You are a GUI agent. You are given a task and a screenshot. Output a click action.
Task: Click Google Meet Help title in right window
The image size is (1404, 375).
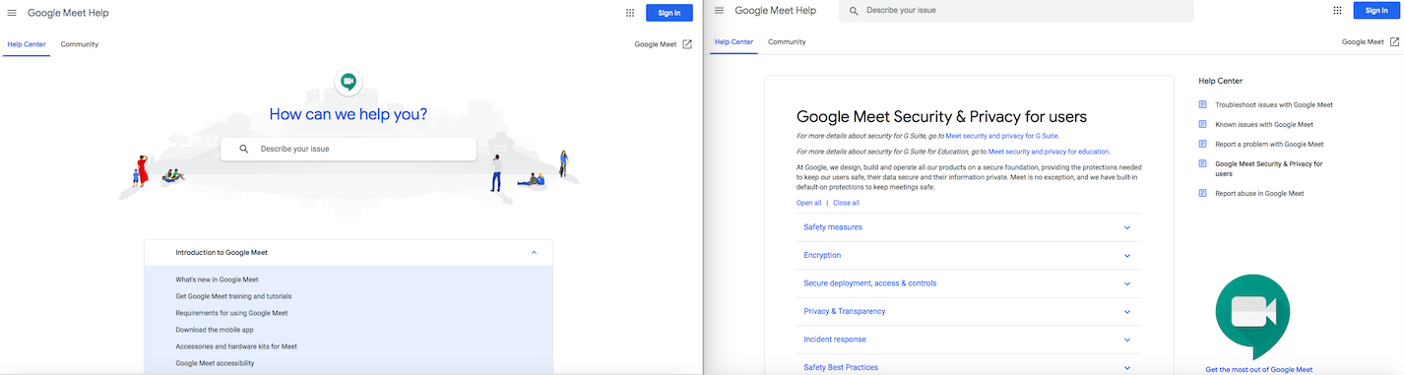pos(776,11)
